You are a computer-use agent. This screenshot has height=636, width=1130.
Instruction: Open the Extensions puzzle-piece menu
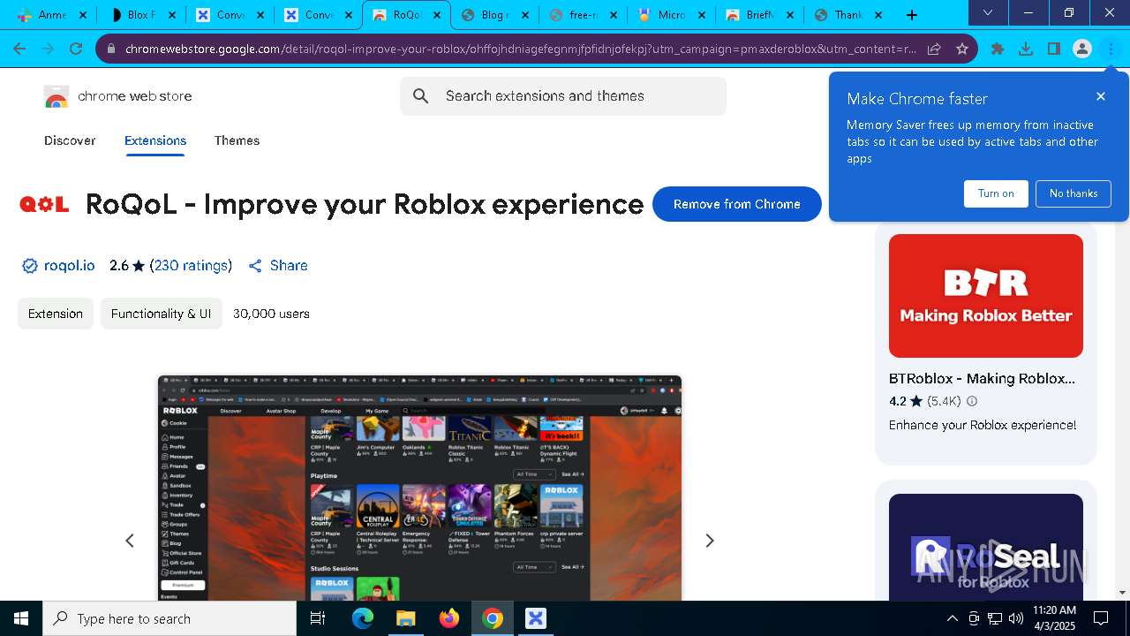point(998,49)
